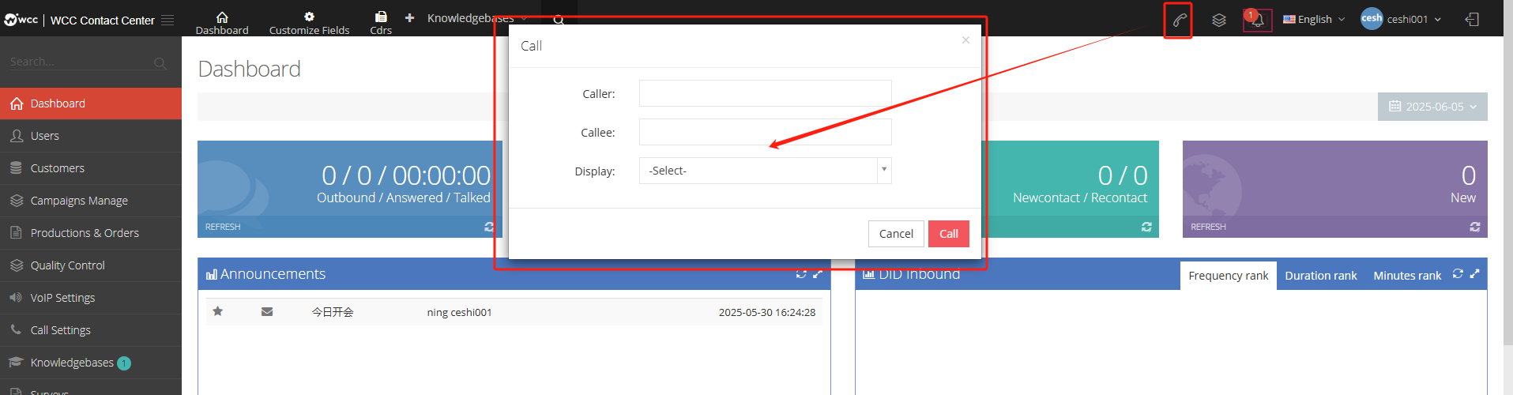
Task: Open the notification bell with badge
Action: tap(1258, 20)
